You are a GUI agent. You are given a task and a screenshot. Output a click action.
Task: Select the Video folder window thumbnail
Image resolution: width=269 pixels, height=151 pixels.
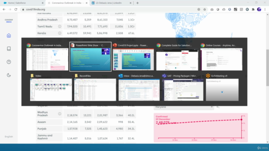51,90
